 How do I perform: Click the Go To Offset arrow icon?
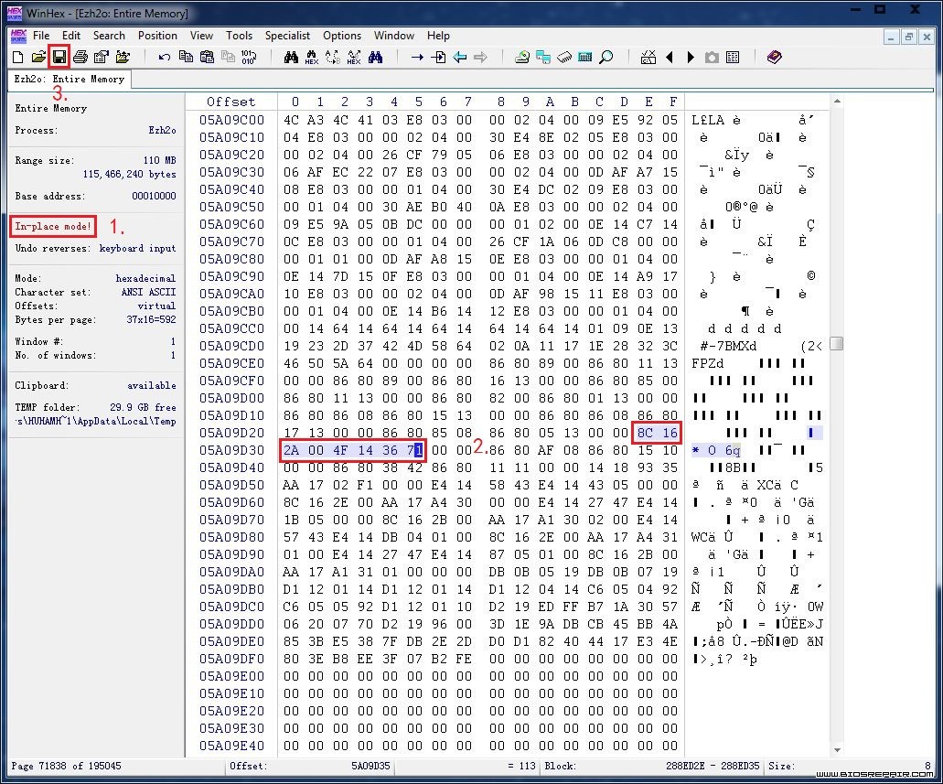[417, 57]
